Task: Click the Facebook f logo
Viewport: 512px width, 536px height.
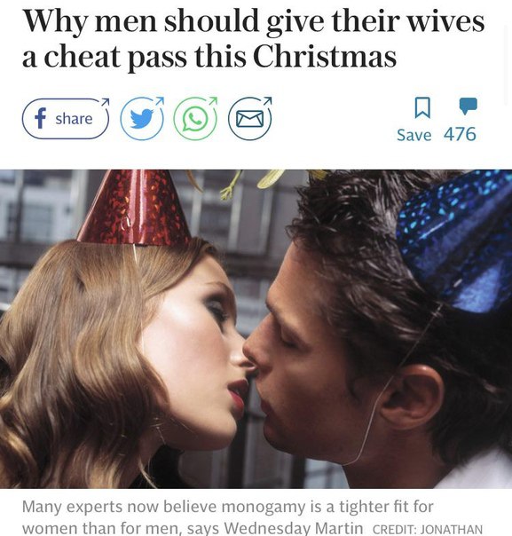Action: 40,118
